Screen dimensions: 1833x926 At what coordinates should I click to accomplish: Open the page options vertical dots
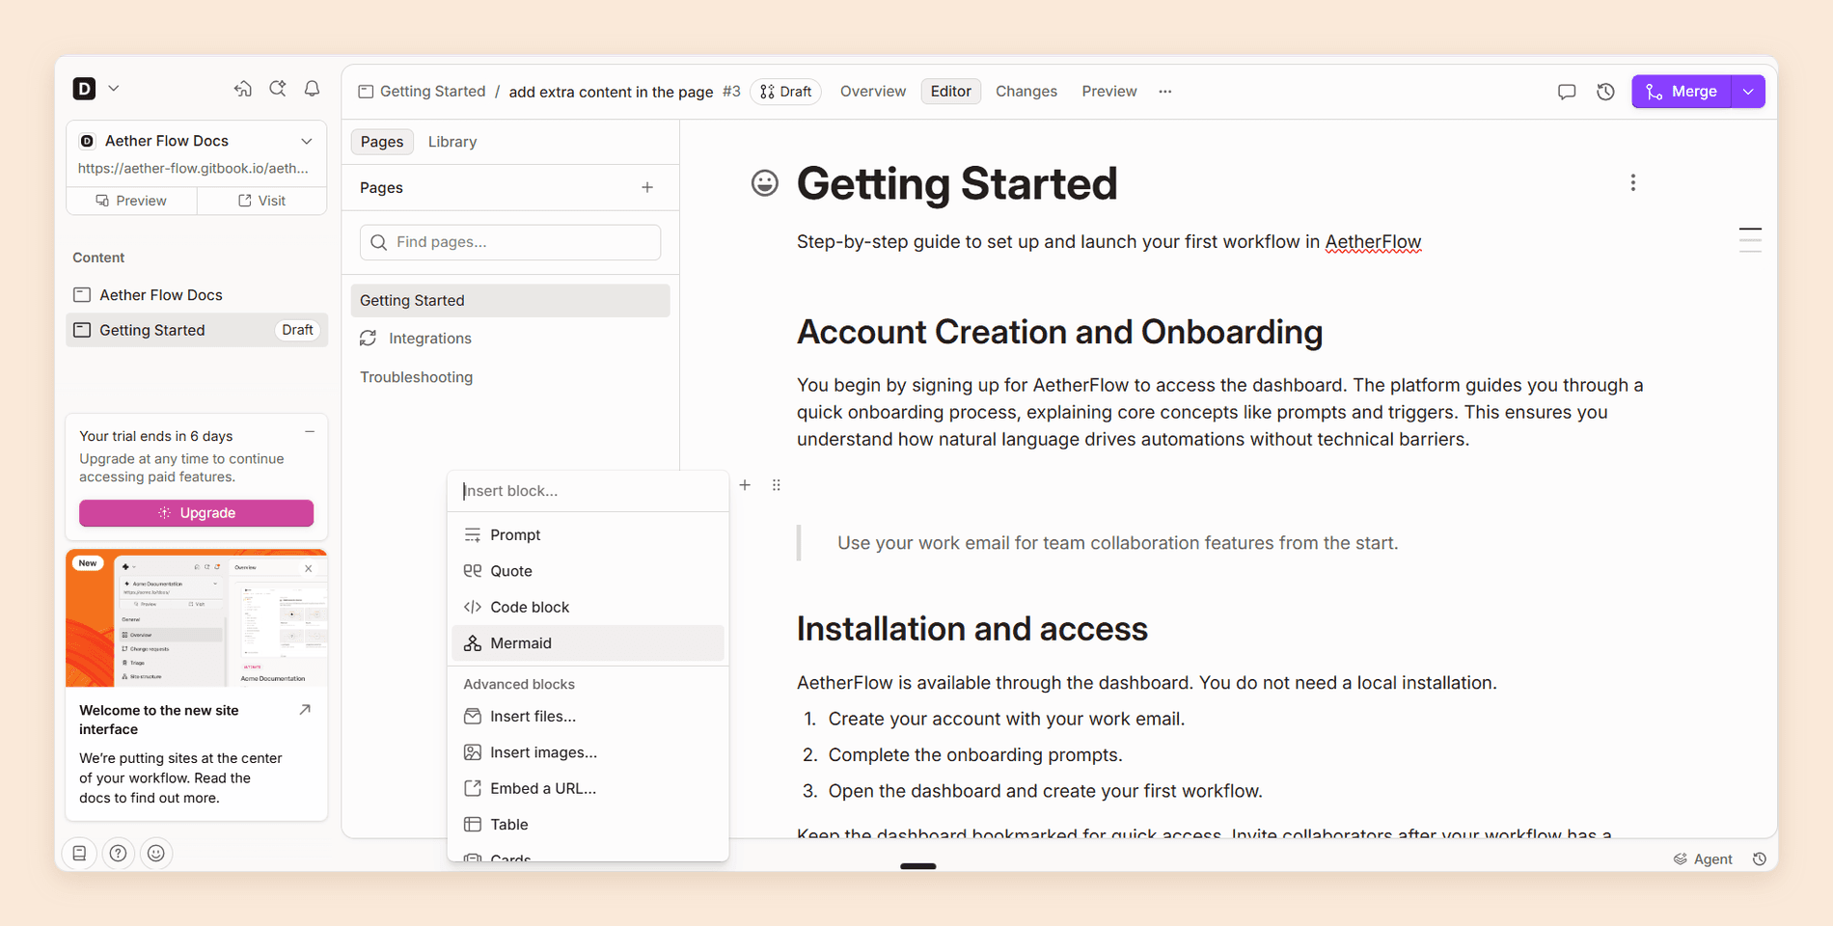click(1633, 183)
